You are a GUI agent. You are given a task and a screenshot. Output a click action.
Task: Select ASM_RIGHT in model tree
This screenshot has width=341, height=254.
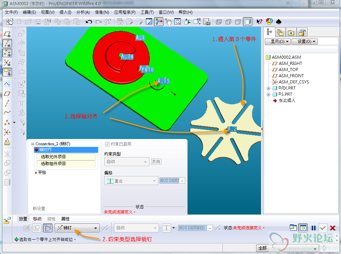tap(290, 63)
